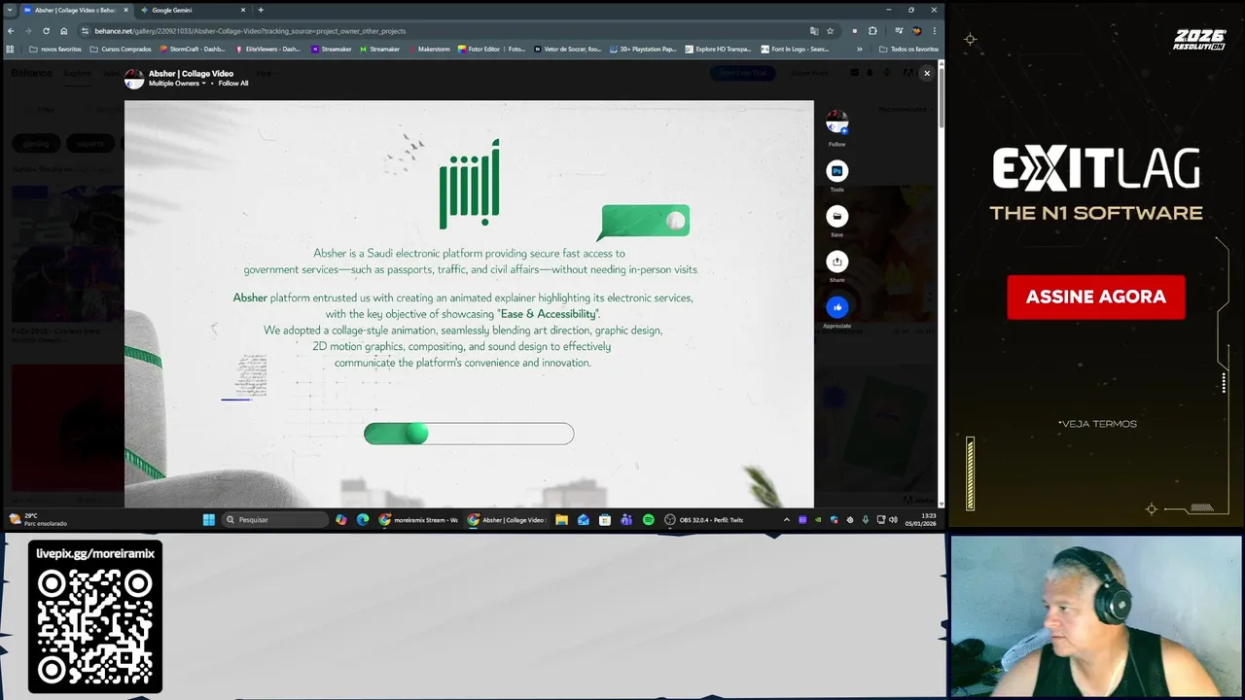Viewport: 1245px width, 700px height.
Task: Open the StormCraft Dashboard bookmark
Action: click(x=192, y=49)
